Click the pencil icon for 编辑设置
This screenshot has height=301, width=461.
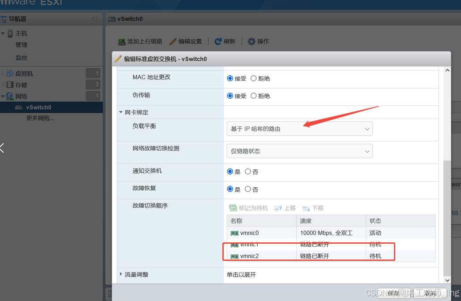173,41
